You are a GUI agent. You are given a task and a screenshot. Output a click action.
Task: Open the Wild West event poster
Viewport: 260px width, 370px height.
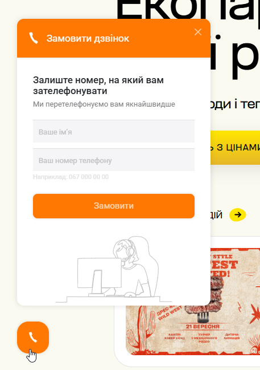tap(193, 302)
